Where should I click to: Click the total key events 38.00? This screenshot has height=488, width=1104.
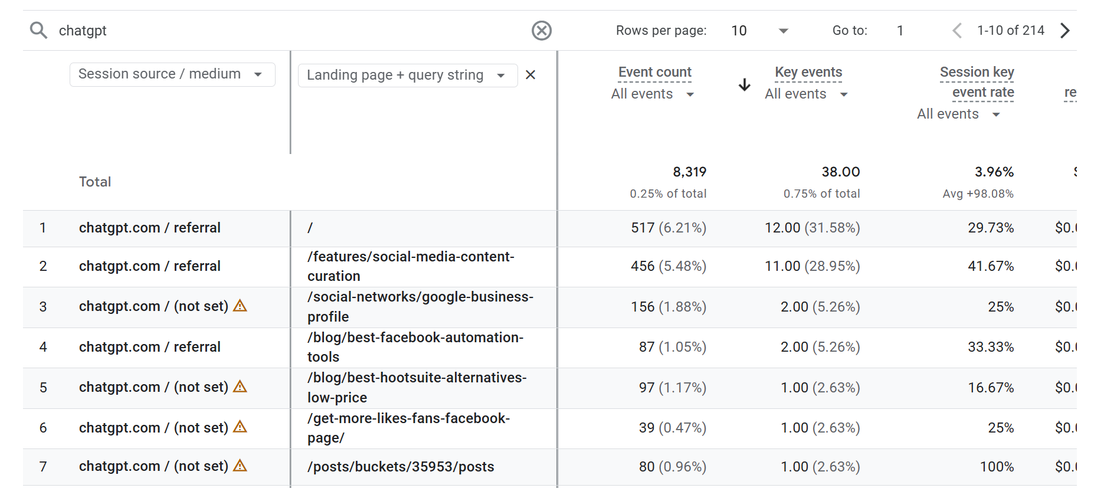tap(841, 172)
